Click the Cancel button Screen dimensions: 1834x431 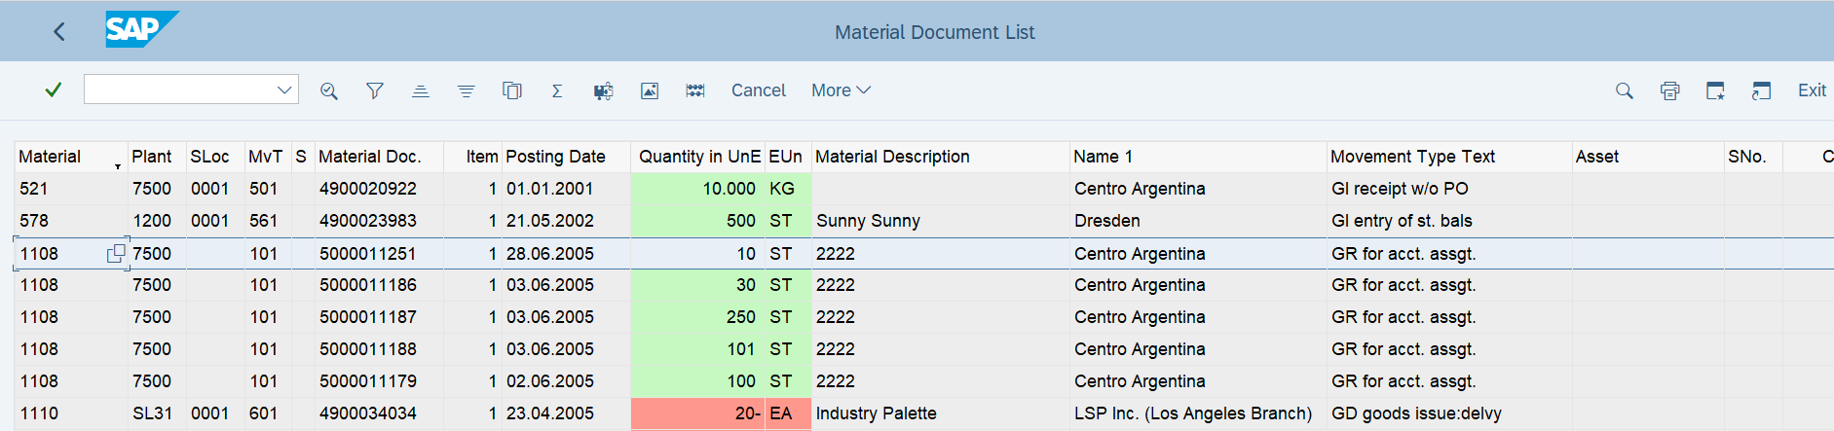coord(758,90)
